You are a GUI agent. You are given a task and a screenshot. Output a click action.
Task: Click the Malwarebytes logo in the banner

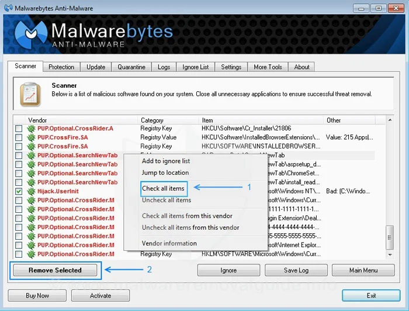pos(31,34)
